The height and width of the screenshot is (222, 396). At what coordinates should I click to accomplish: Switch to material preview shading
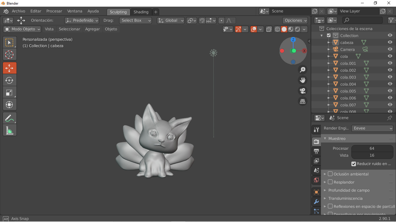(291, 29)
